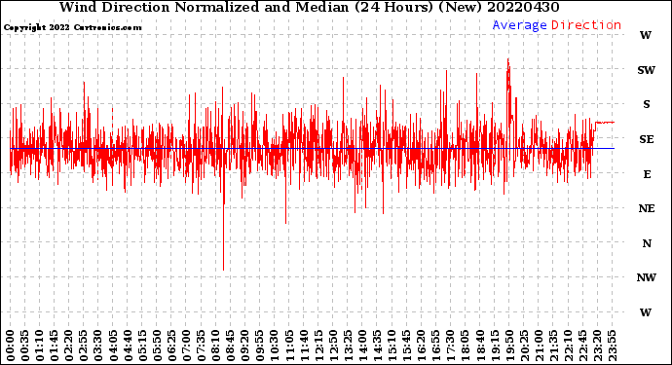Click the 02:55 time axis label
Image resolution: width=672 pixels, height=365 pixels.
click(x=84, y=346)
